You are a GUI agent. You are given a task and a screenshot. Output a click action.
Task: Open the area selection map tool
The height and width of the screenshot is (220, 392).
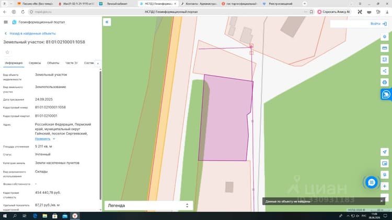[x=385, y=59]
